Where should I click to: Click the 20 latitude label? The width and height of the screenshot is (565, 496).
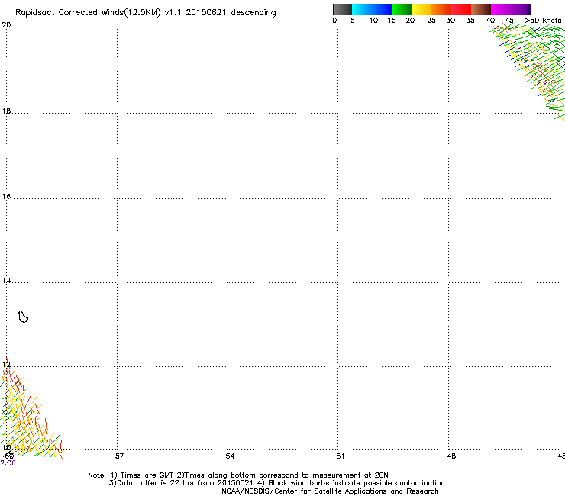coord(6,25)
